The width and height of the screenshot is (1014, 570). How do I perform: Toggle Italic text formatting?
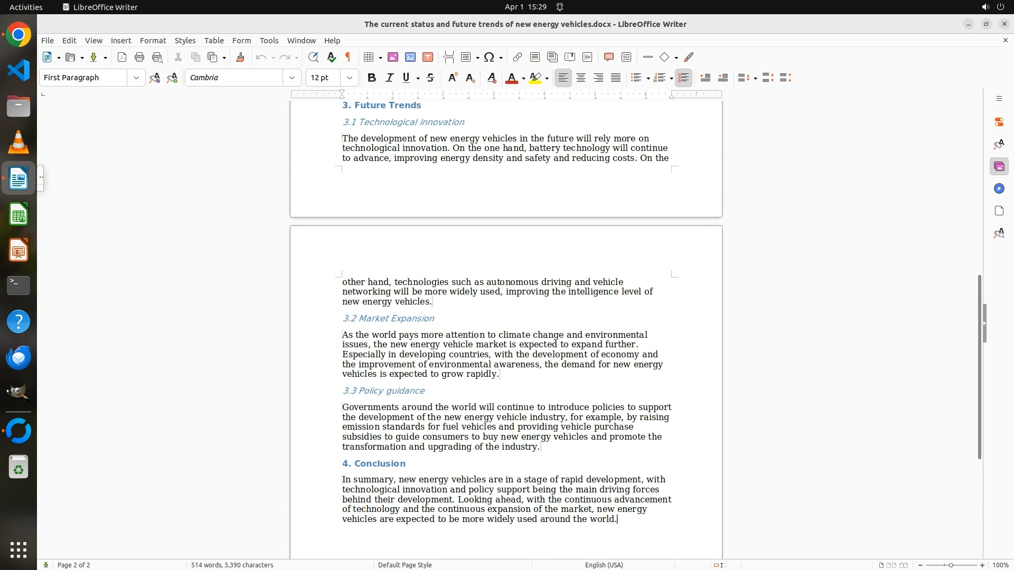[389, 78]
